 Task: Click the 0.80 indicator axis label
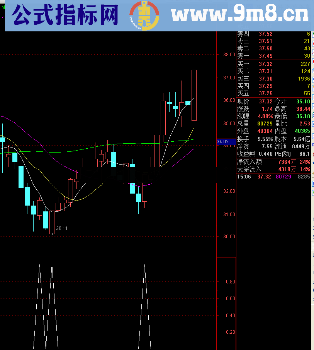point(230,282)
